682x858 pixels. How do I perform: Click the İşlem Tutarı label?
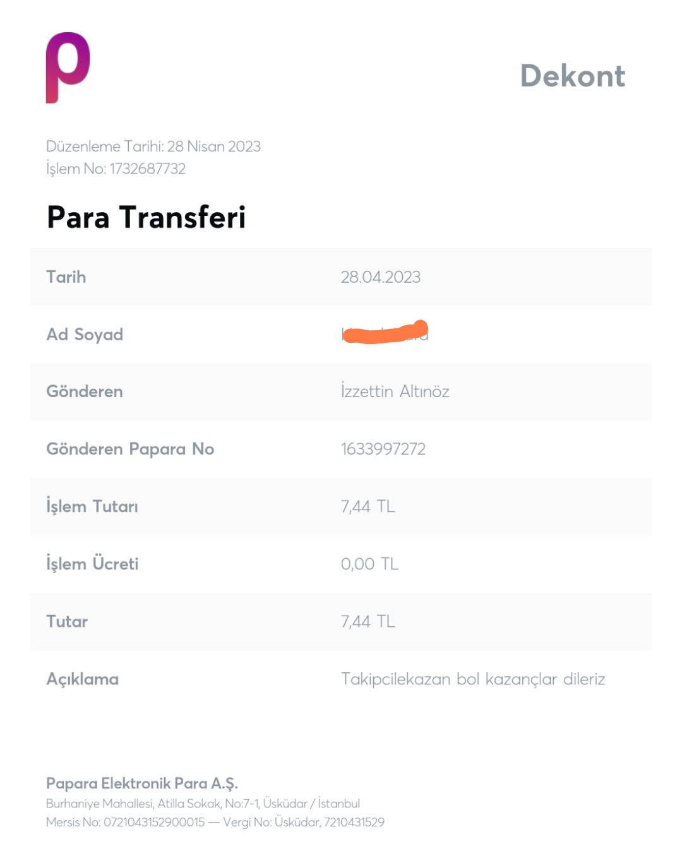pyautogui.click(x=92, y=506)
